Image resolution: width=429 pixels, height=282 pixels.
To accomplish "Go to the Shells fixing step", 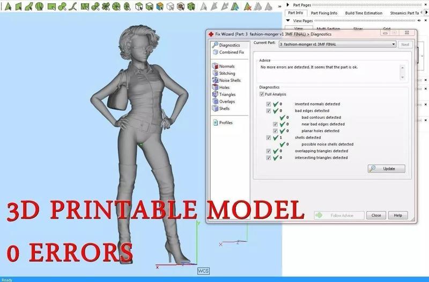I will point(224,109).
